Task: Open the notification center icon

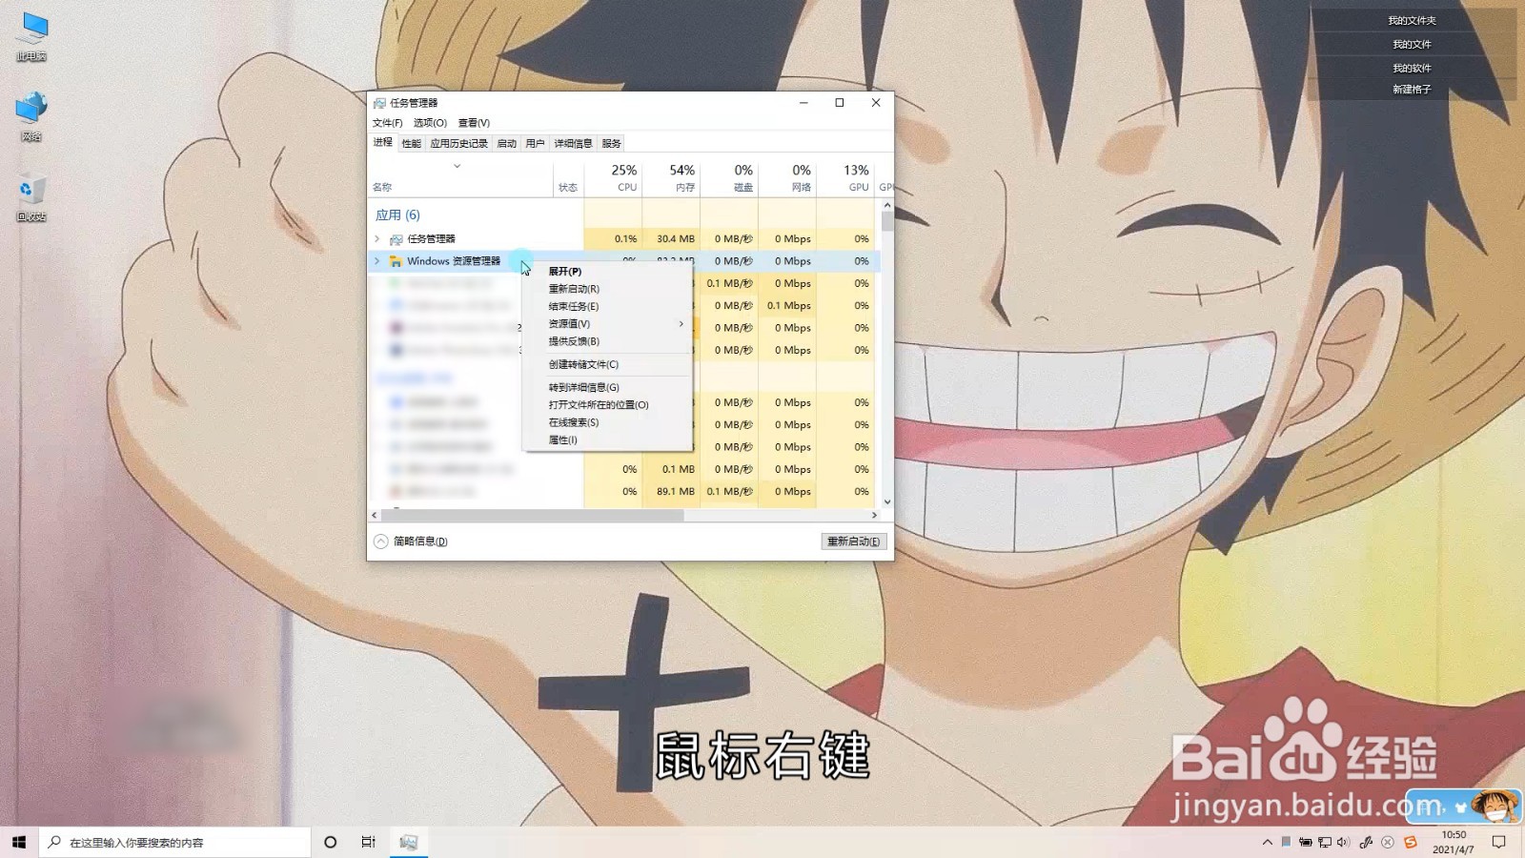Action: 1498,842
